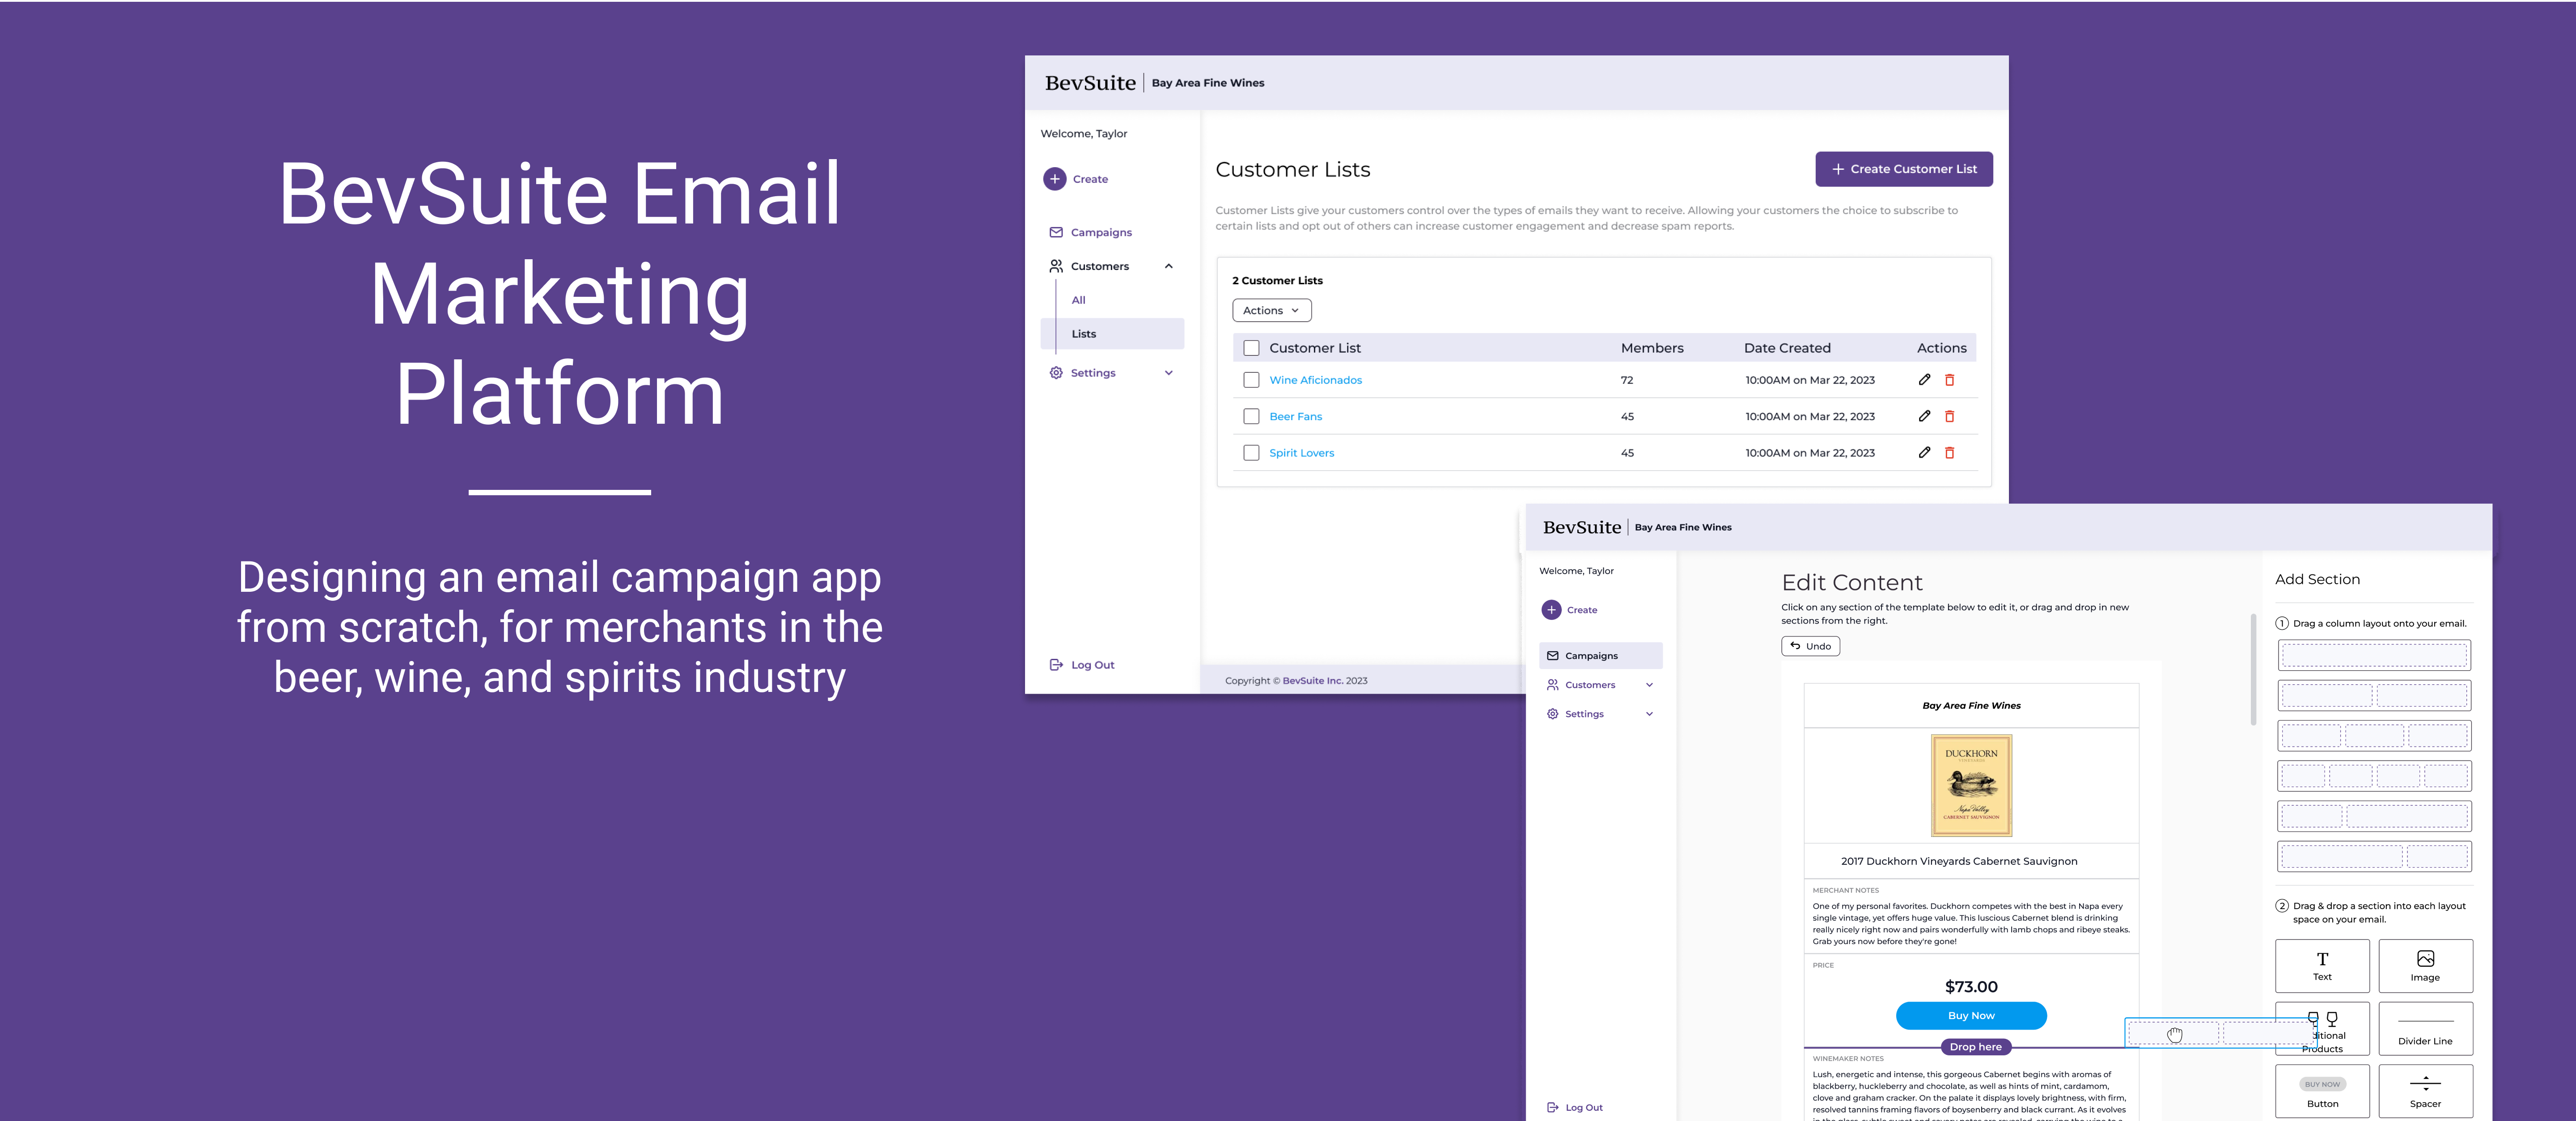
Task: Click Settings gear icon in Customer Lists window
Action: point(1056,373)
